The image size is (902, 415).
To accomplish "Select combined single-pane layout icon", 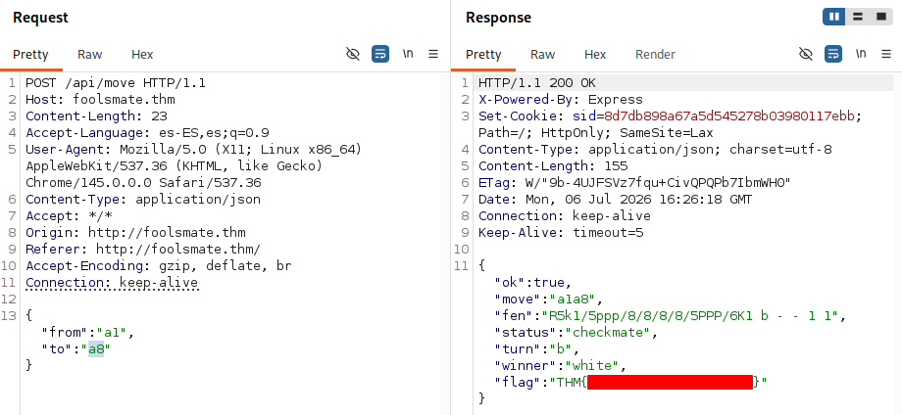I will (881, 17).
